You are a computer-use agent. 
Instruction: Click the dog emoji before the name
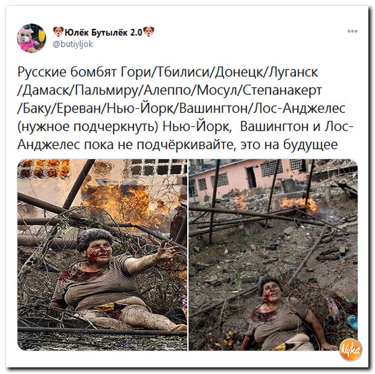pos(59,31)
